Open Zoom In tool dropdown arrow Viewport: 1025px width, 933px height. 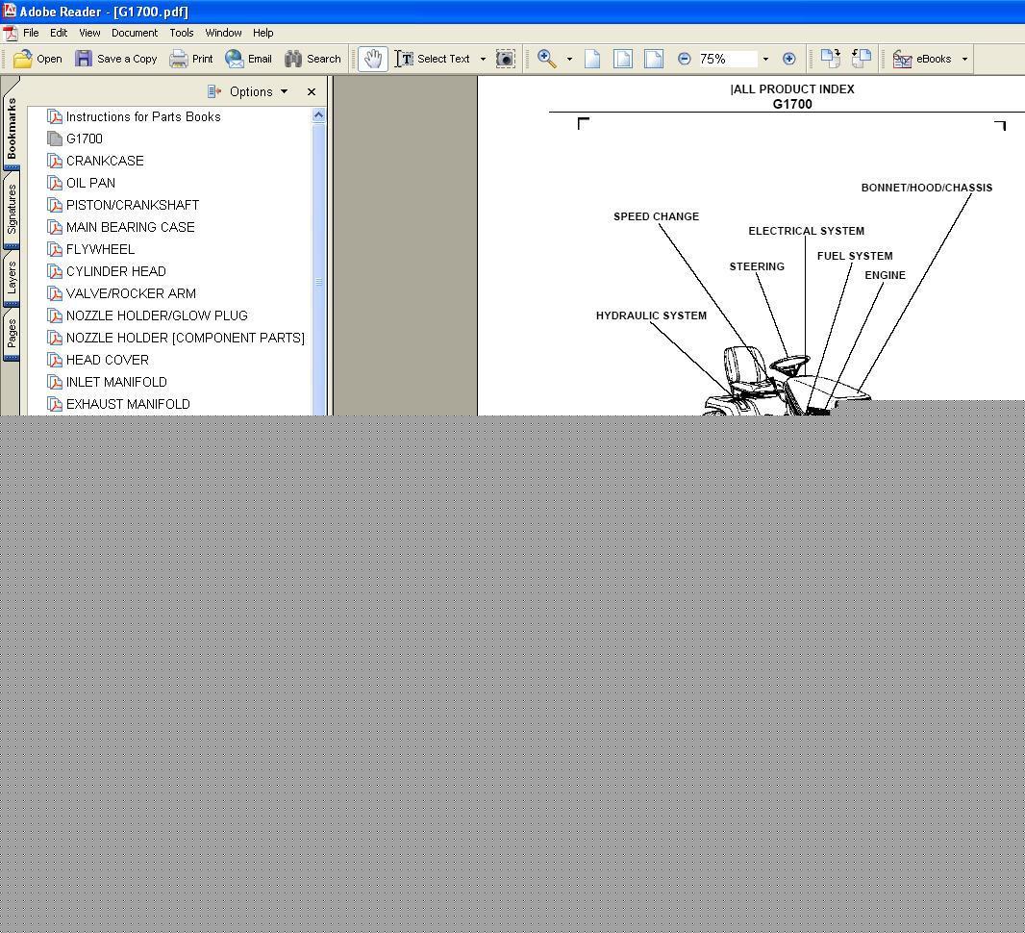[569, 59]
